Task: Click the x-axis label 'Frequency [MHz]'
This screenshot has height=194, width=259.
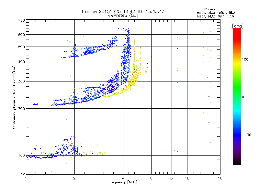Action: 123,182
